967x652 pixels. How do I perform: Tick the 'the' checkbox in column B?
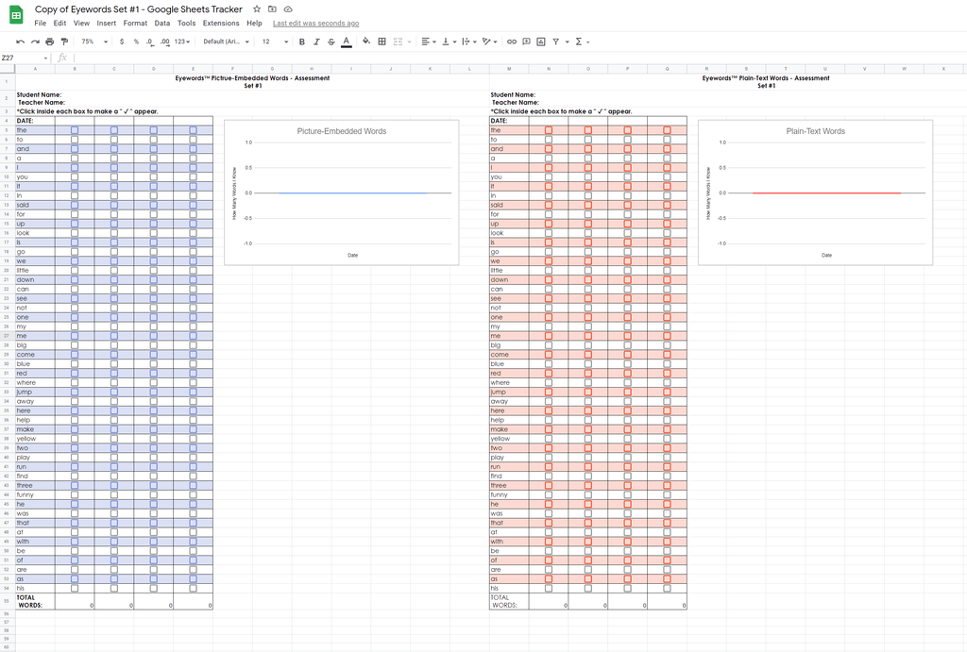click(x=75, y=130)
